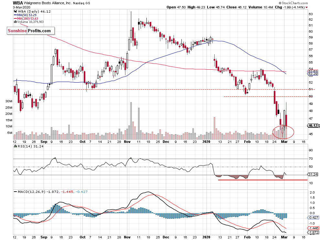
Task: Click the 57 label on the price axis
Action: click(311, 49)
